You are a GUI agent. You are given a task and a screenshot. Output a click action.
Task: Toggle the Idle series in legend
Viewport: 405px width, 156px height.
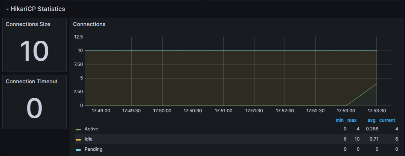click(x=88, y=139)
